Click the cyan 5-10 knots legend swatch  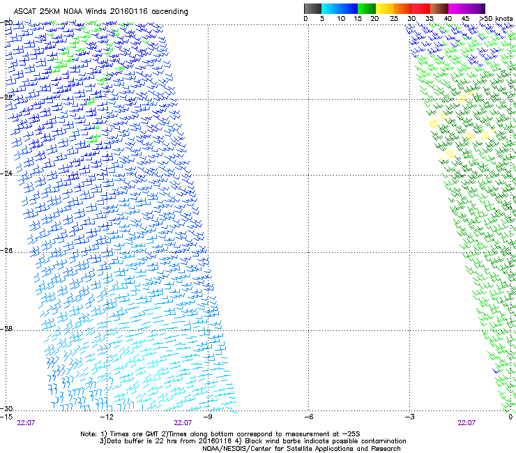(x=331, y=8)
